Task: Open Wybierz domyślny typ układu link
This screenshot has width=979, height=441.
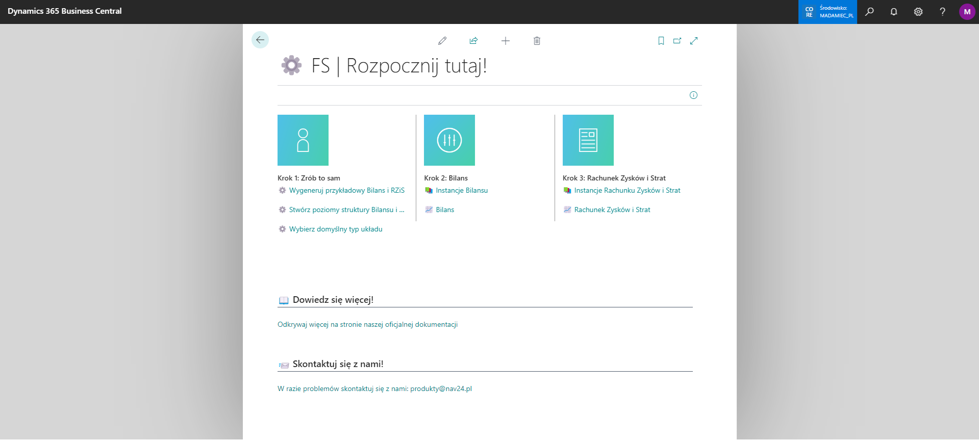Action: click(x=336, y=229)
